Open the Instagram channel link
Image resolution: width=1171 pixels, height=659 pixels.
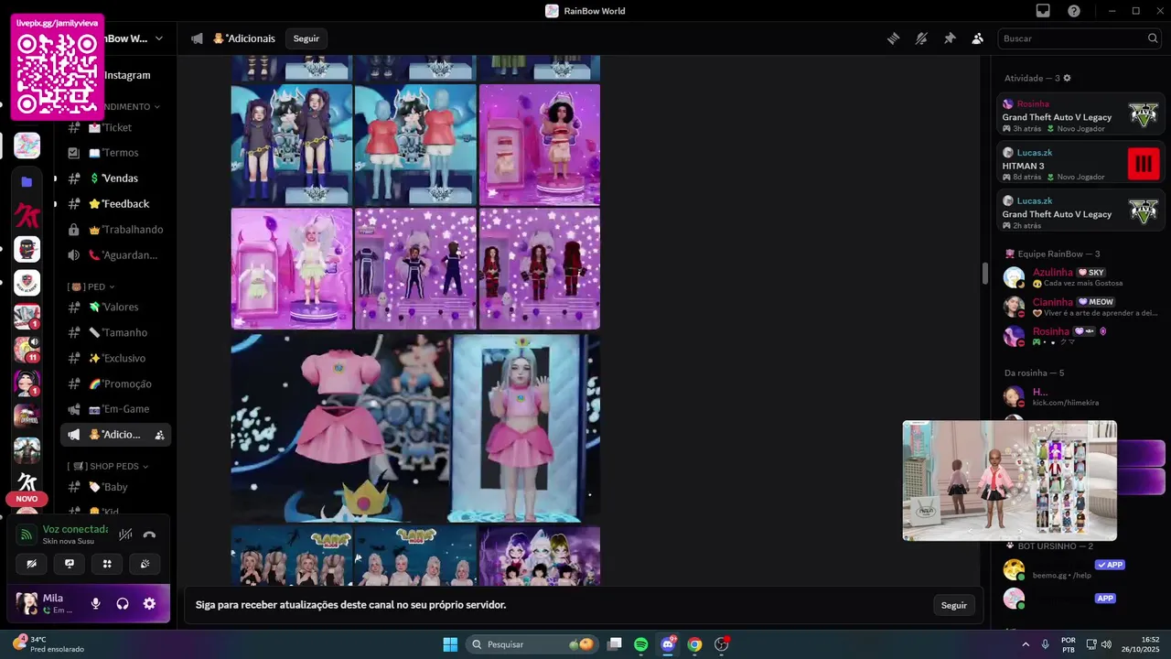(x=127, y=75)
